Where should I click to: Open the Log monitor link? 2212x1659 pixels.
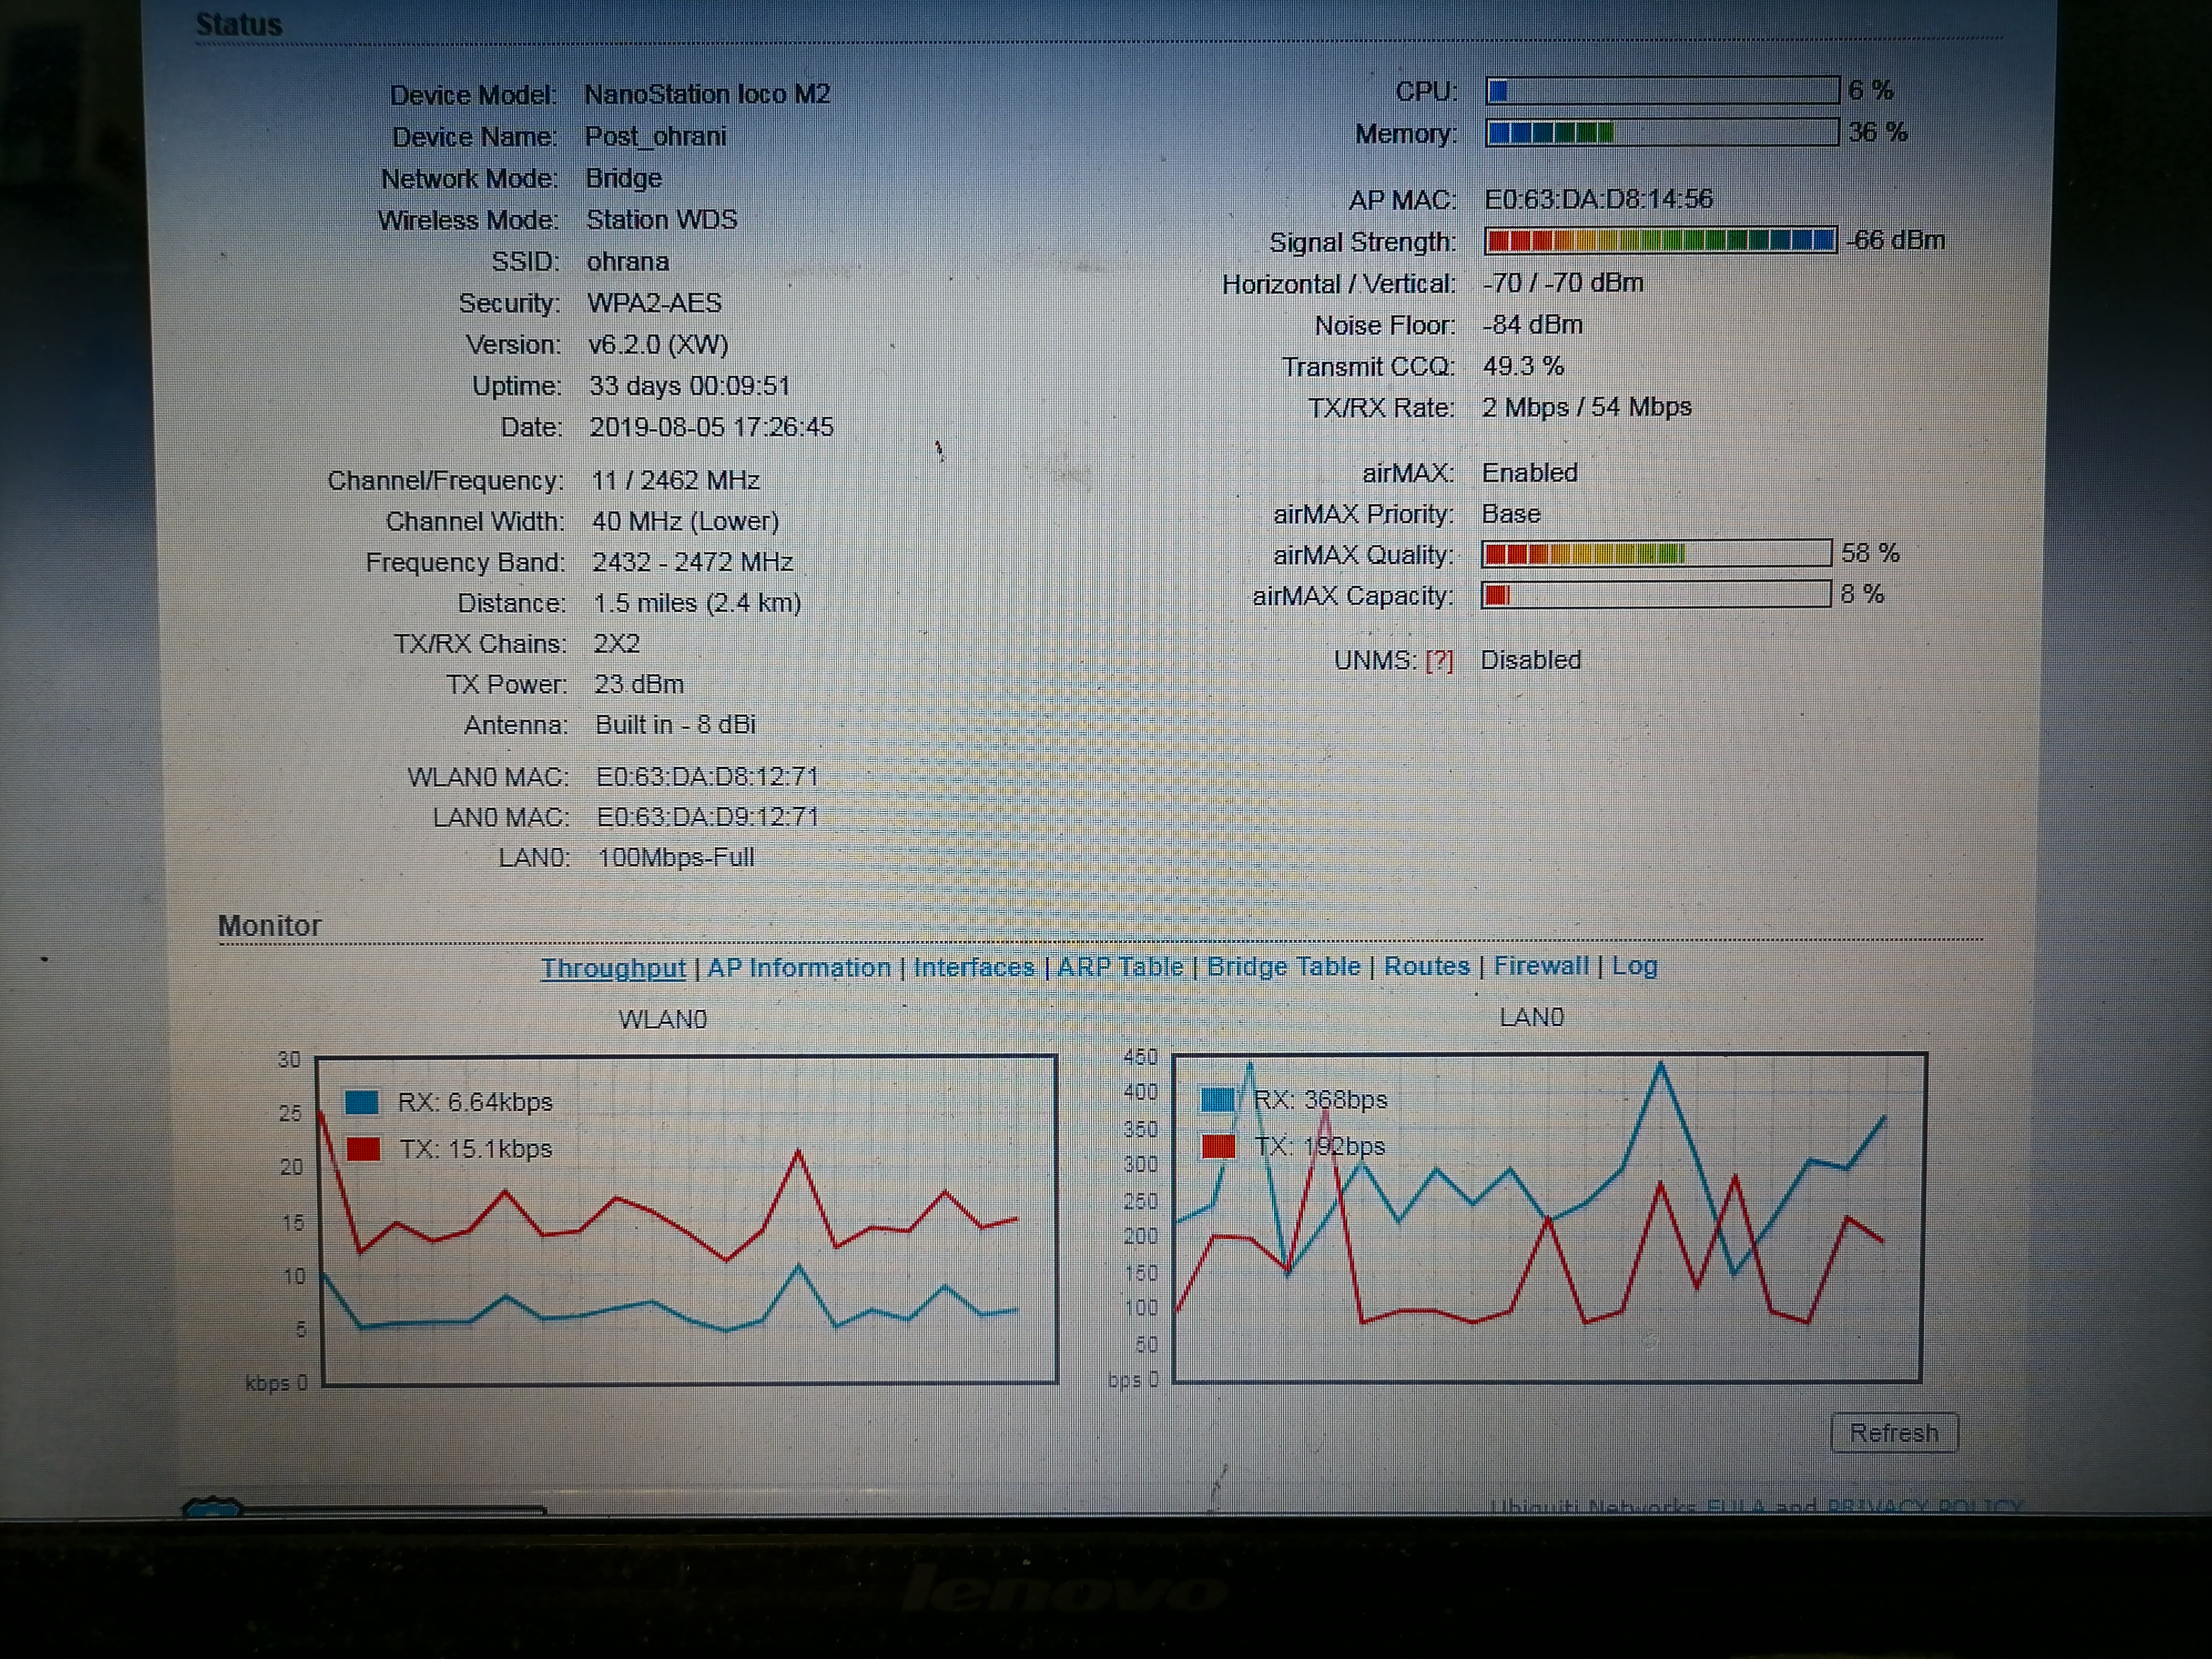coord(1635,966)
